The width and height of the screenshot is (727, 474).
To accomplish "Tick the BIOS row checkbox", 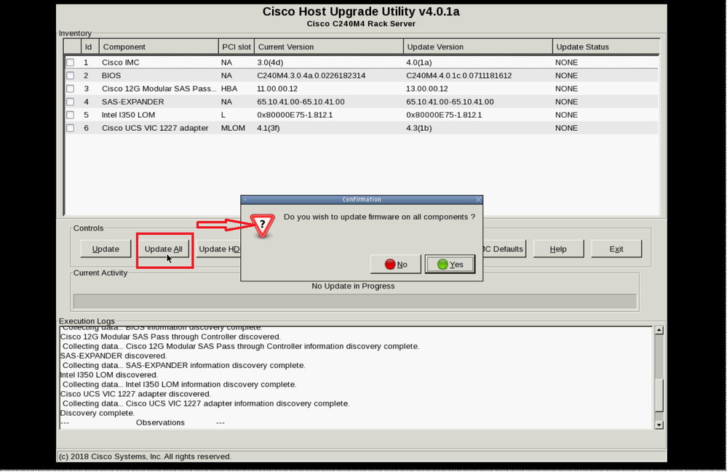I will pyautogui.click(x=70, y=76).
